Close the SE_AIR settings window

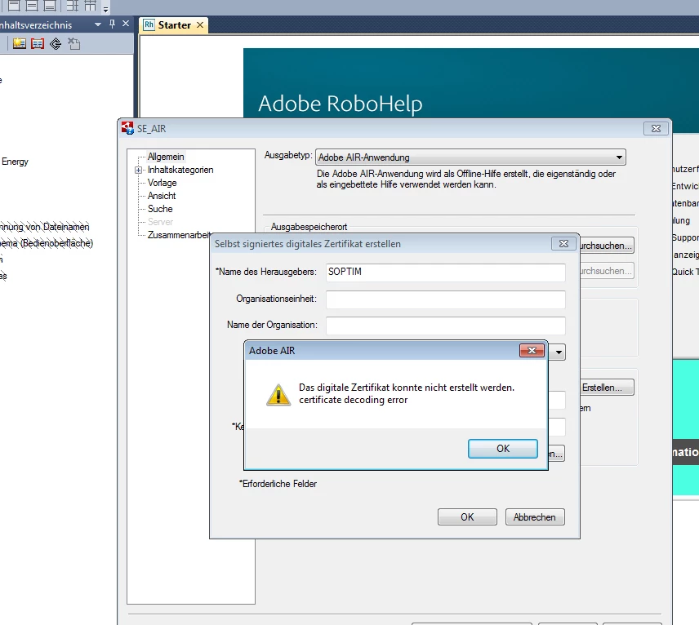click(x=656, y=129)
